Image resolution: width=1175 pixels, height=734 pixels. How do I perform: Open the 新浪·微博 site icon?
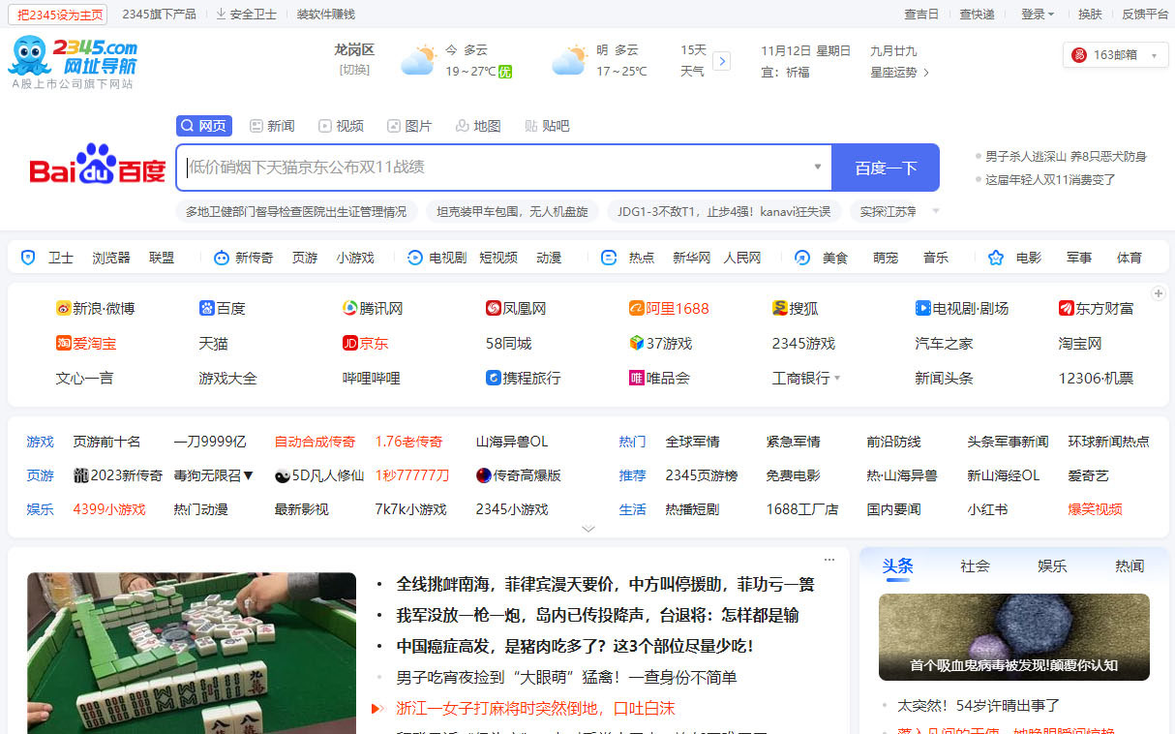[63, 308]
